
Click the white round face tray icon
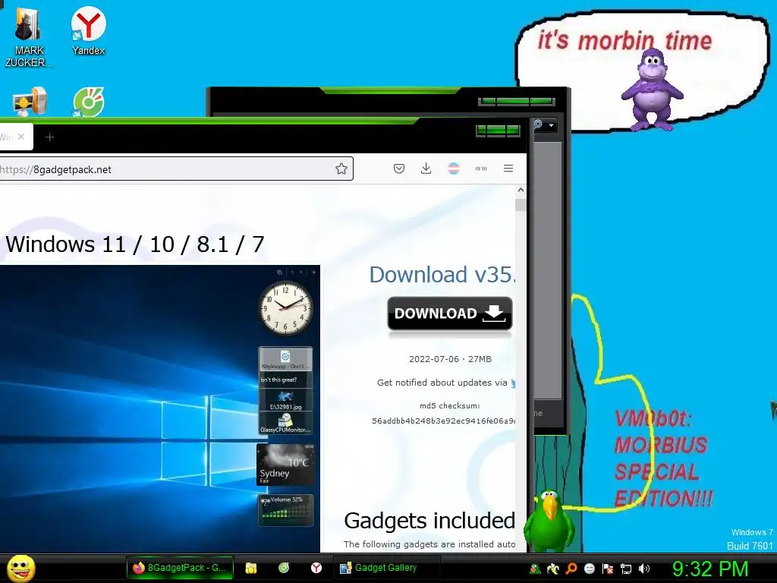click(589, 569)
